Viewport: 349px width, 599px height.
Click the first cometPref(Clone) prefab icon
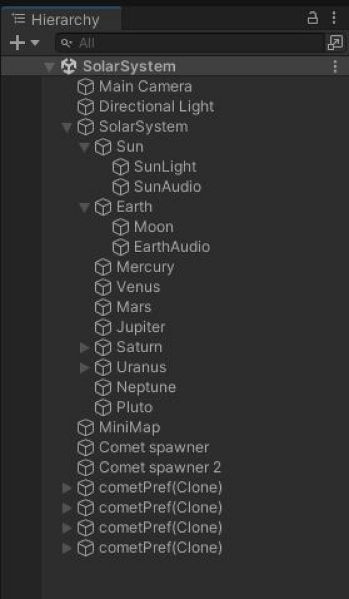(87, 488)
